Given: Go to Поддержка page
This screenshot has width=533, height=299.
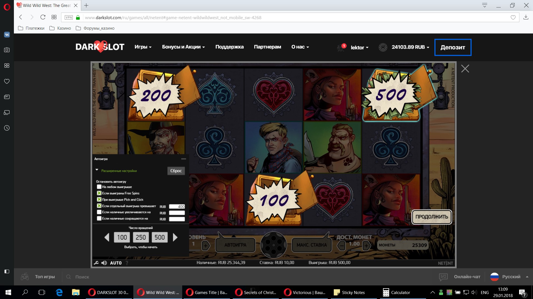Looking at the screenshot, I should pyautogui.click(x=229, y=47).
